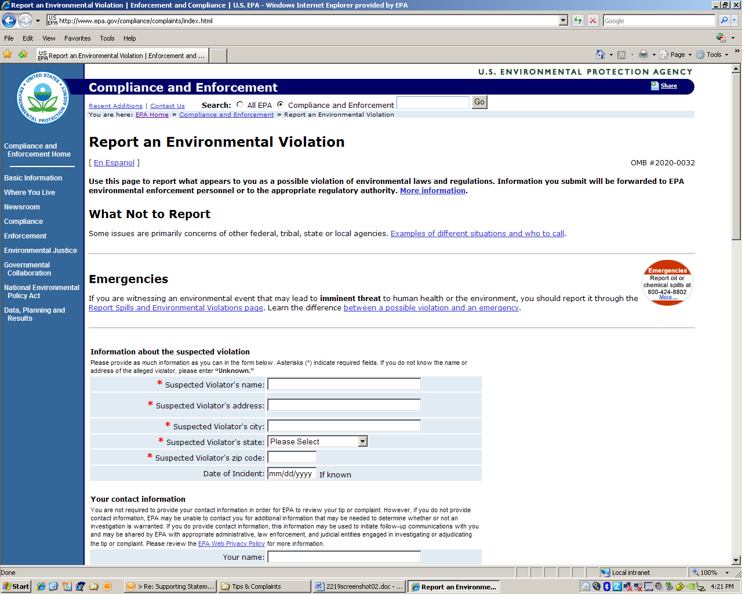The image size is (742, 594).
Task: Expand the address bar history dropdown
Action: tap(563, 20)
